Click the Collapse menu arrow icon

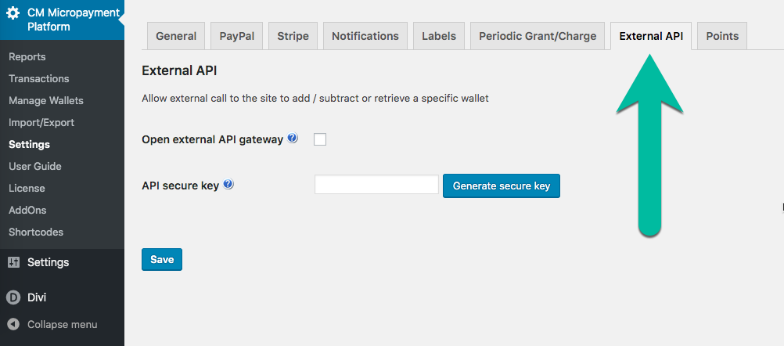tap(13, 325)
